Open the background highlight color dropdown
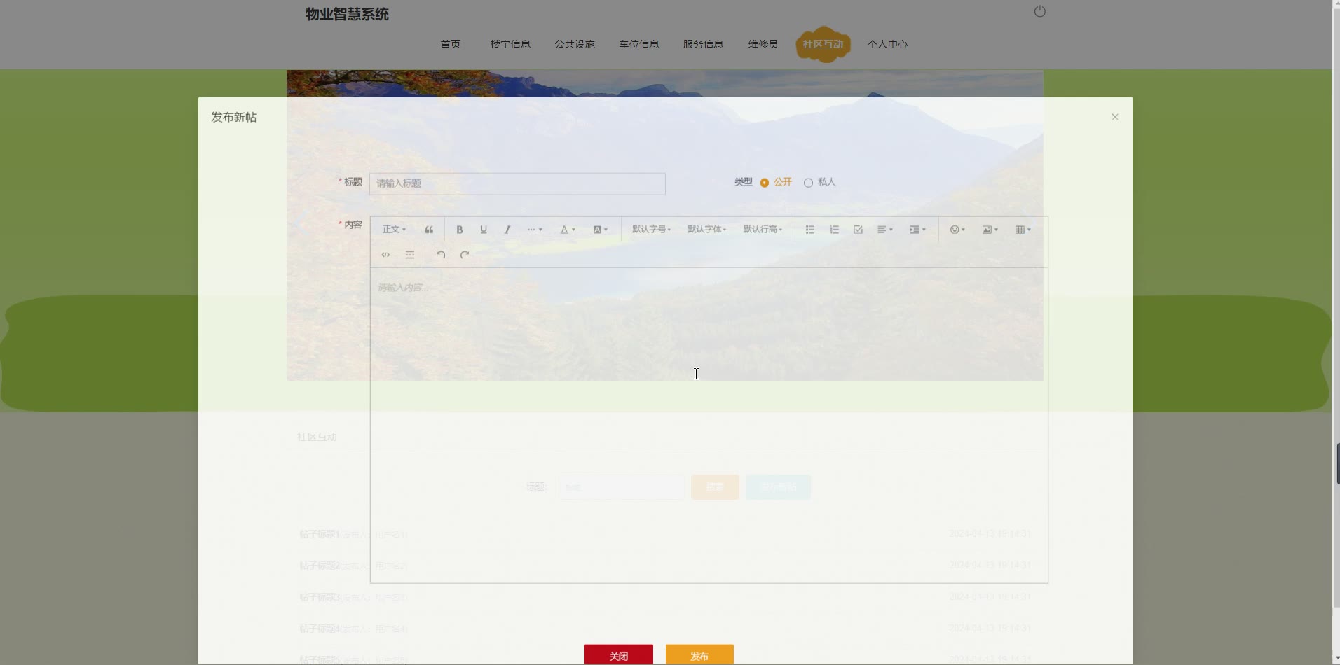 pos(601,230)
